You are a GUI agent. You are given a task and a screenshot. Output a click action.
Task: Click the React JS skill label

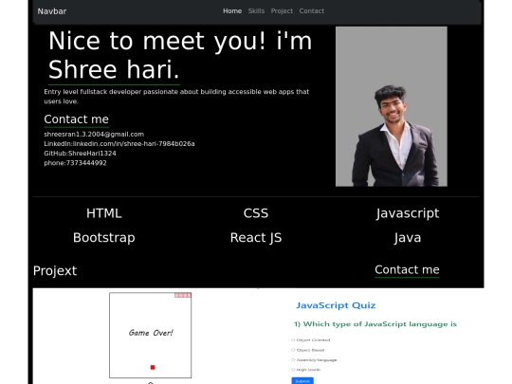[x=256, y=238]
